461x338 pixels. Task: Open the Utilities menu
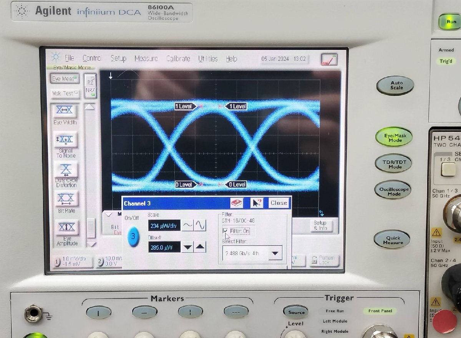pyautogui.click(x=208, y=59)
